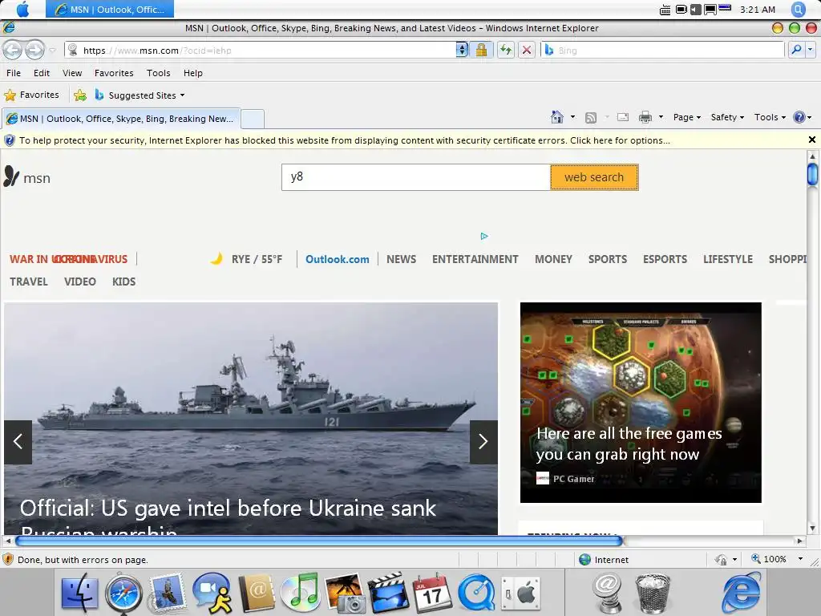Click the status bar security shield icon
Screen dimensions: 821x616
point(8,559)
